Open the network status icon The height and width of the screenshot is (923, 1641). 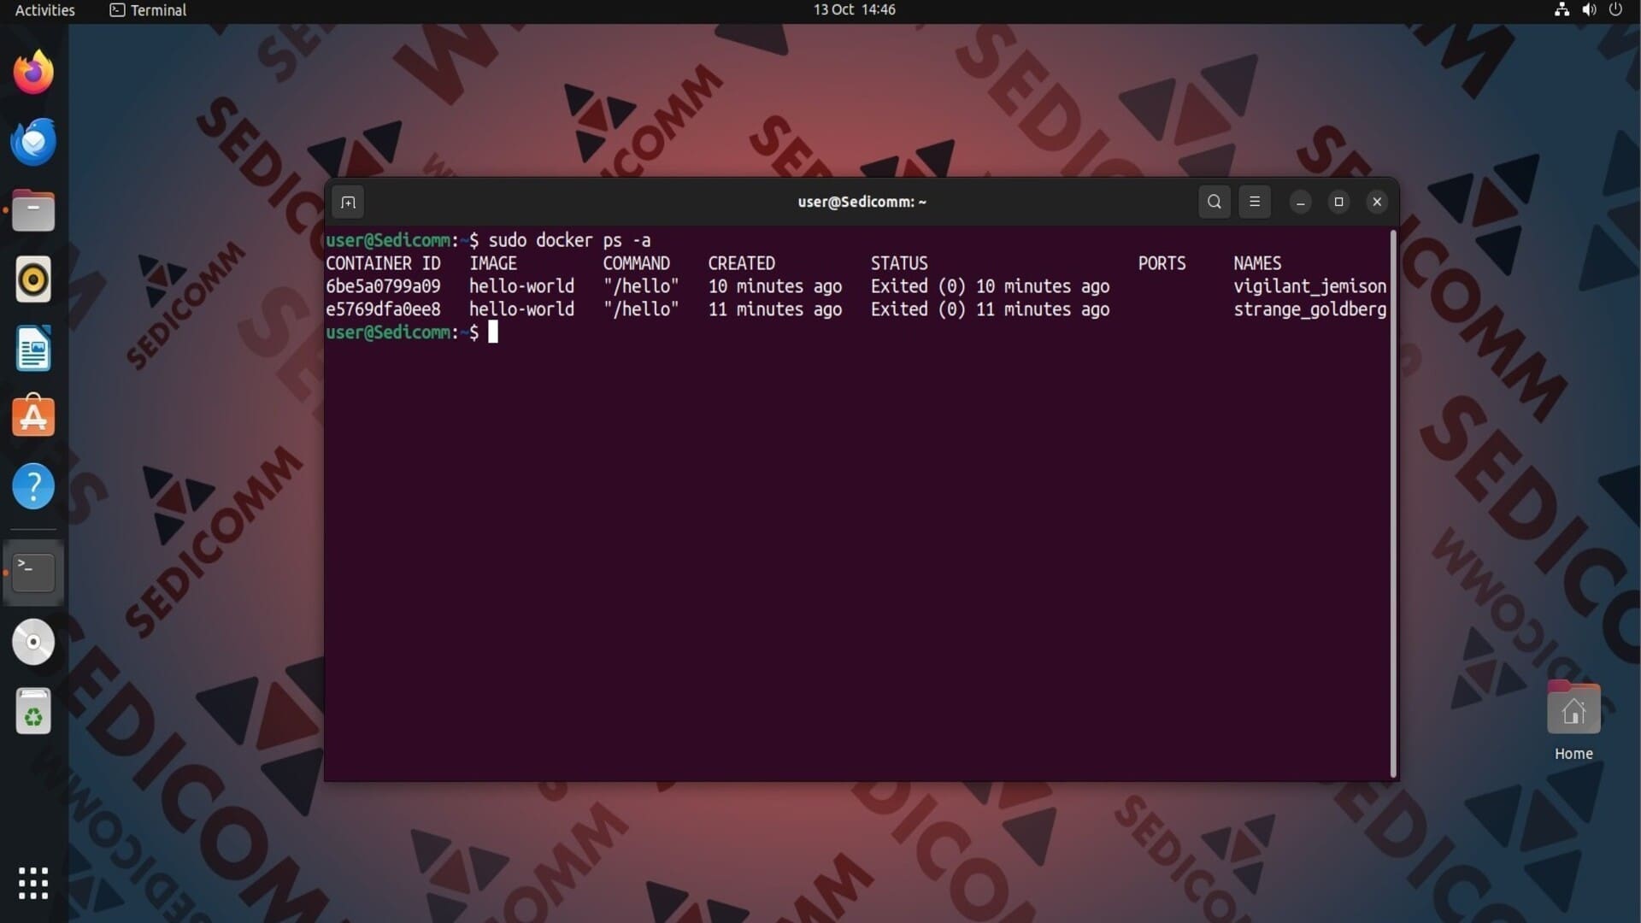pos(1562,9)
